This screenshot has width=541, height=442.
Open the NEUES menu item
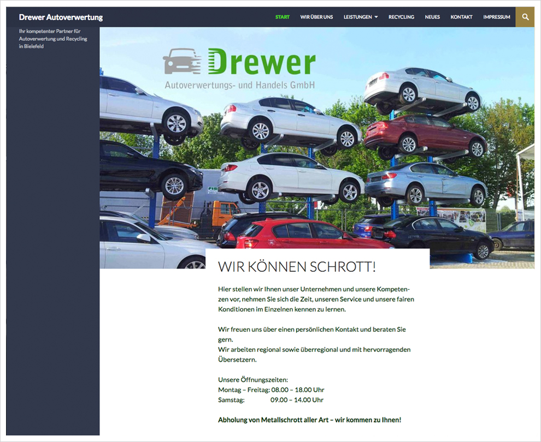pos(432,17)
